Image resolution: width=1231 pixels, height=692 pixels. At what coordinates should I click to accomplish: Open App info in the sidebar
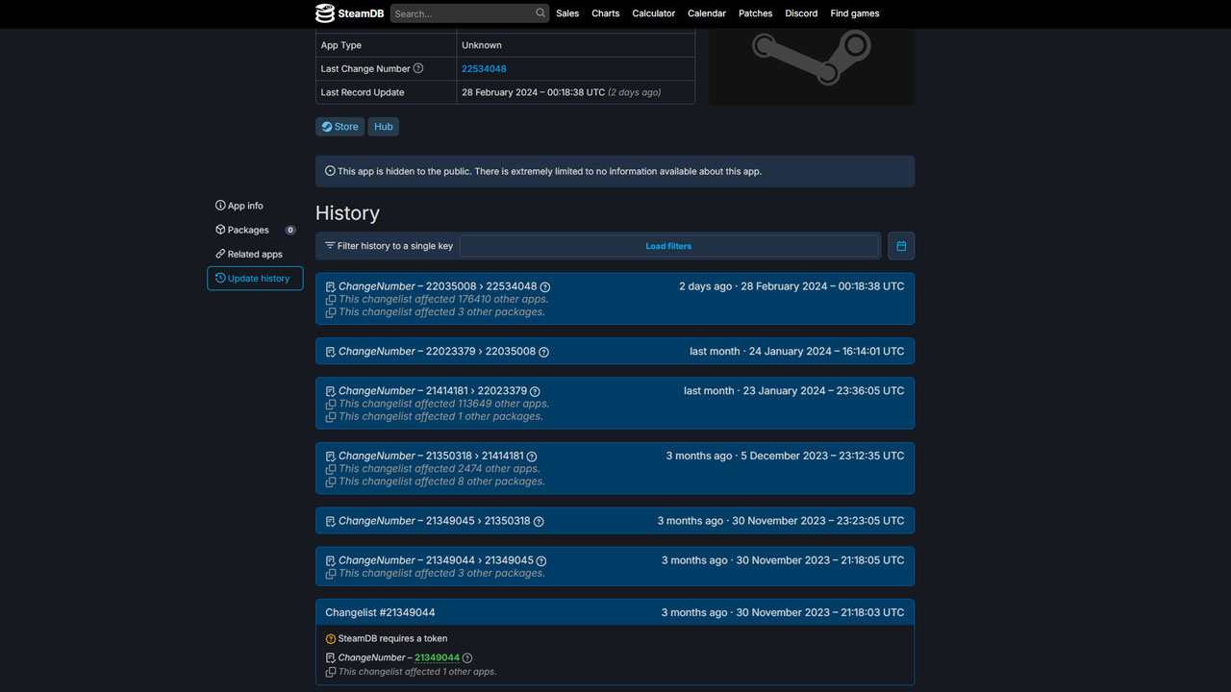click(x=239, y=206)
